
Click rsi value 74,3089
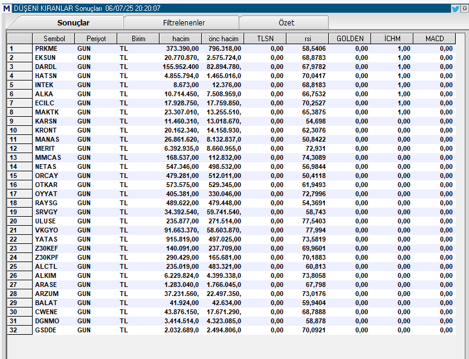(x=314, y=157)
